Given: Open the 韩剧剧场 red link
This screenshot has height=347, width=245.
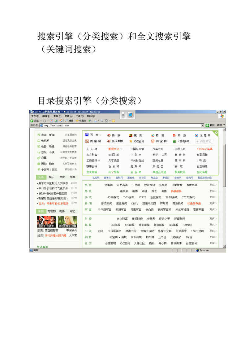Looking at the screenshot, I should pyautogui.click(x=176, y=191).
